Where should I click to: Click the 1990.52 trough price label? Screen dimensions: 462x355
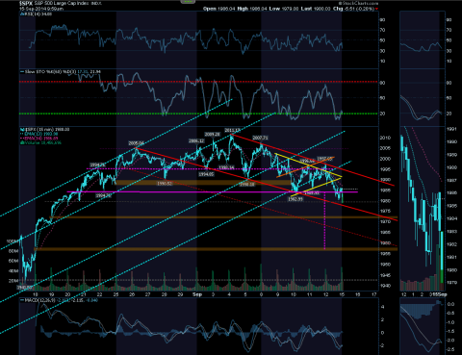pyautogui.click(x=165, y=184)
